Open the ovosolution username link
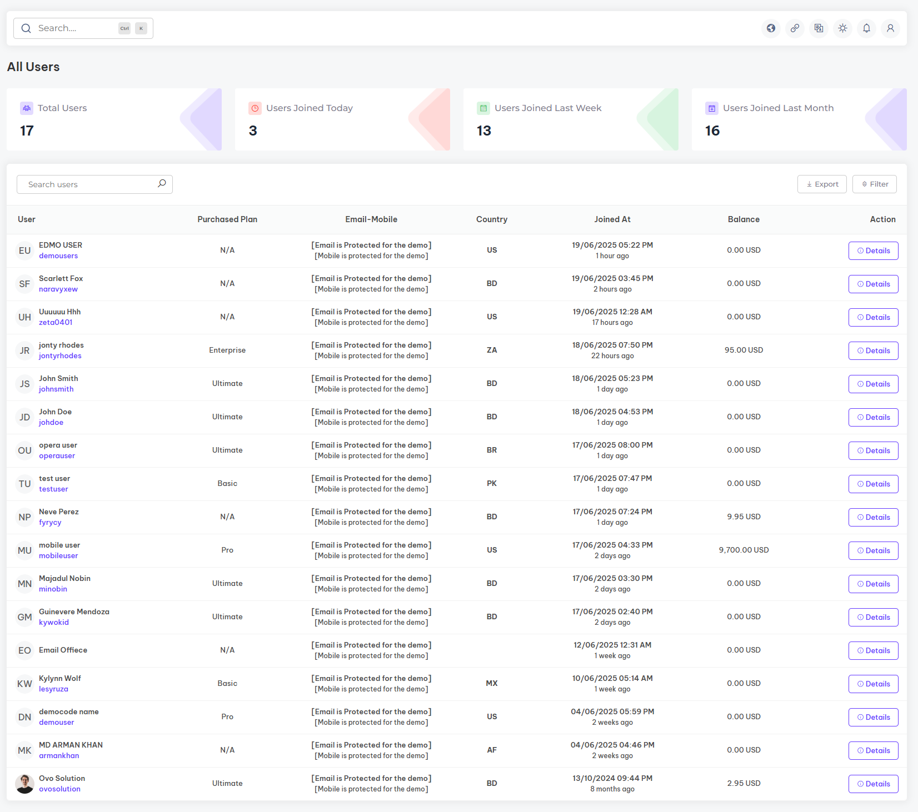Viewport: 918px width, 812px height. tap(59, 789)
